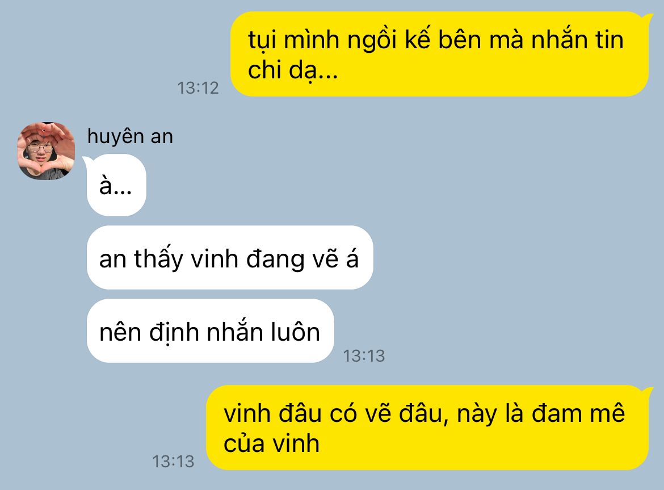664x490 pixels.
Task: Click the words 'nhắn tin' in the top message
Action: pos(577,40)
